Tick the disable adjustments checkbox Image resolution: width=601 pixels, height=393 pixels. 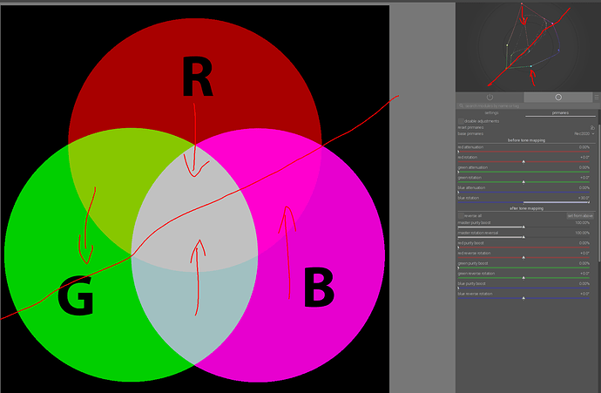coord(461,121)
